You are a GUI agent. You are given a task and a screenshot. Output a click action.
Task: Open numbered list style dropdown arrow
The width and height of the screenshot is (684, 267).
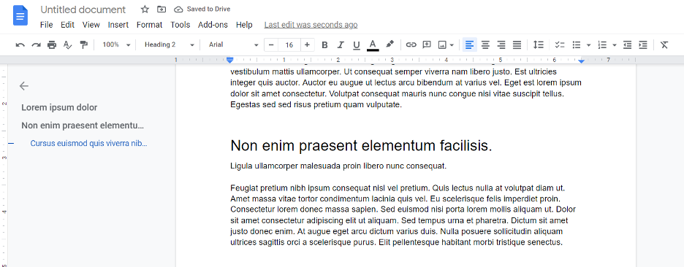[x=614, y=44]
